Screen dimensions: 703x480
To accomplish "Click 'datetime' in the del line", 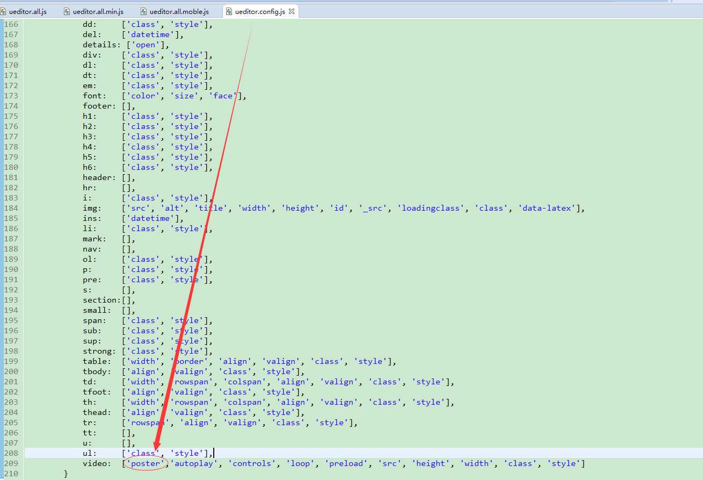I will [151, 34].
